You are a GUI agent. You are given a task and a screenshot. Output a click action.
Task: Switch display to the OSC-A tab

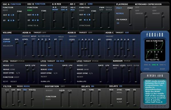coord(147,65)
